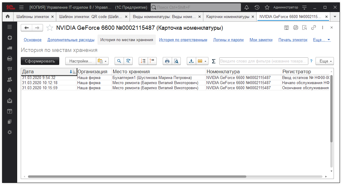Open the Еще dropdown in report toolbar
The width and height of the screenshot is (342, 185).
(x=325, y=61)
